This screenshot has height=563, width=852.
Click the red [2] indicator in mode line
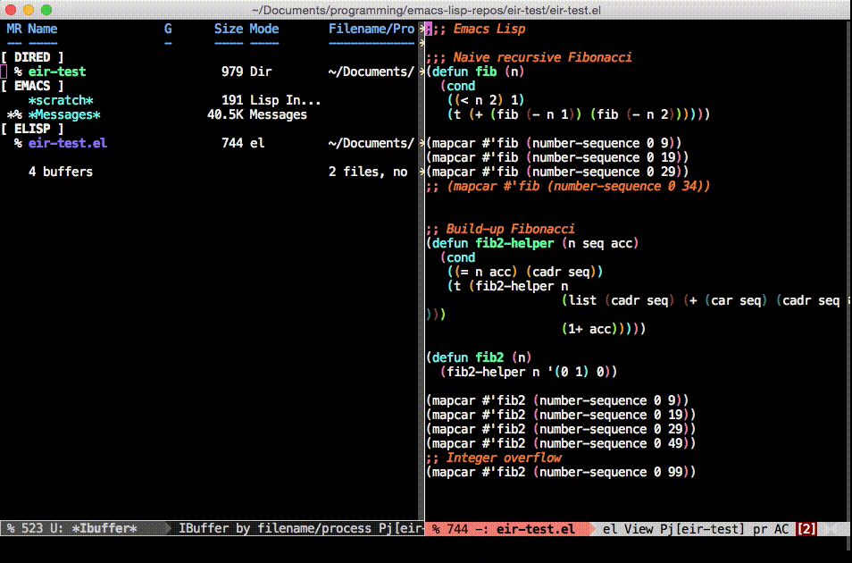point(806,529)
